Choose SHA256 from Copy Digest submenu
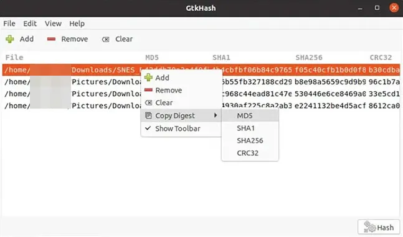Viewport: 403px width, 237px height. 250,140
